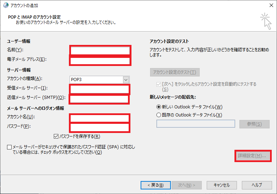Click the 次へ next button
This screenshot has width=277, height=194.
tap(187, 185)
